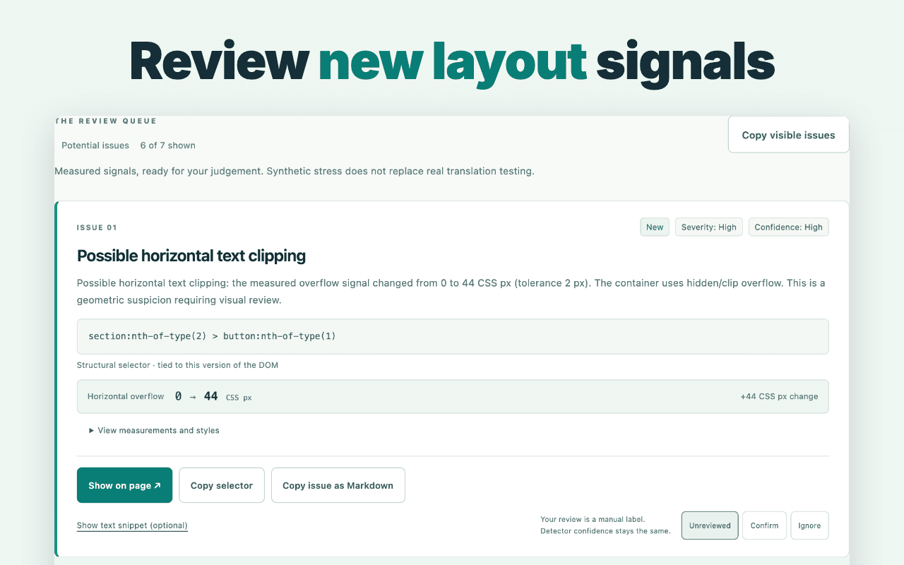The width and height of the screenshot is (904, 565).
Task: Expand View measurements and styles details
Action: coord(154,430)
